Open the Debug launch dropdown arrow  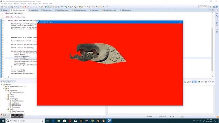[64, 7]
